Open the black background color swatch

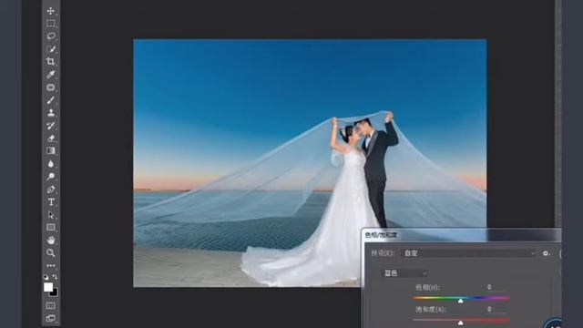point(55,293)
